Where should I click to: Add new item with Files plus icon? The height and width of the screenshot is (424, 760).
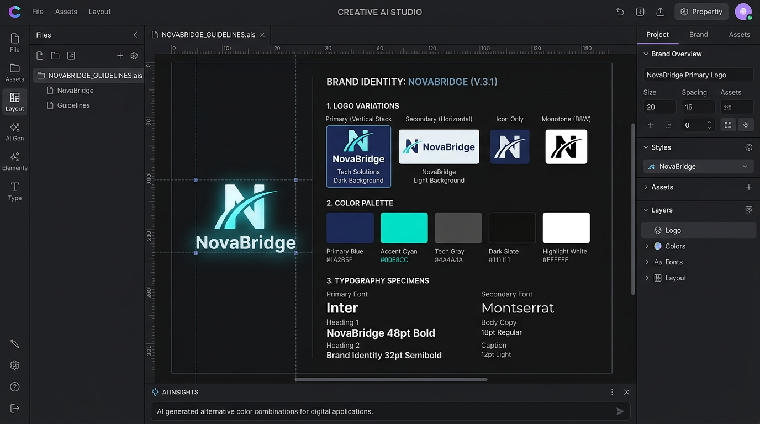(120, 56)
